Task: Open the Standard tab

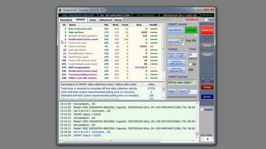Action: (66, 20)
